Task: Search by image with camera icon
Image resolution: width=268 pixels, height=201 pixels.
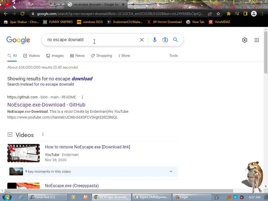Action: tap(165, 40)
